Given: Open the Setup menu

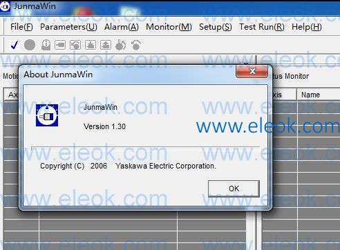Looking at the screenshot, I should (216, 27).
